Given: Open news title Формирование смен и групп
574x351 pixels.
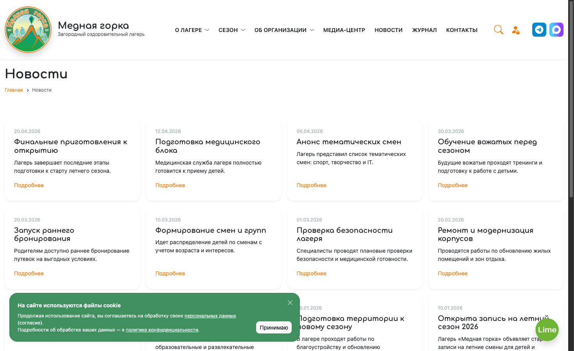Looking at the screenshot, I should (210, 230).
